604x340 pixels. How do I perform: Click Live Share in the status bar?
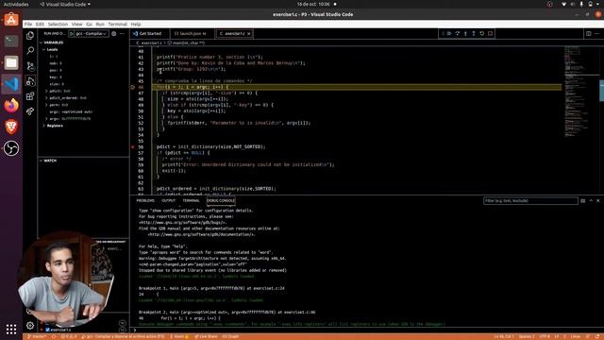(206, 337)
